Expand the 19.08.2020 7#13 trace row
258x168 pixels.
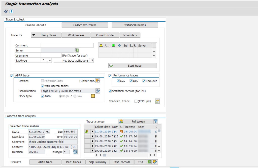pos(93,136)
